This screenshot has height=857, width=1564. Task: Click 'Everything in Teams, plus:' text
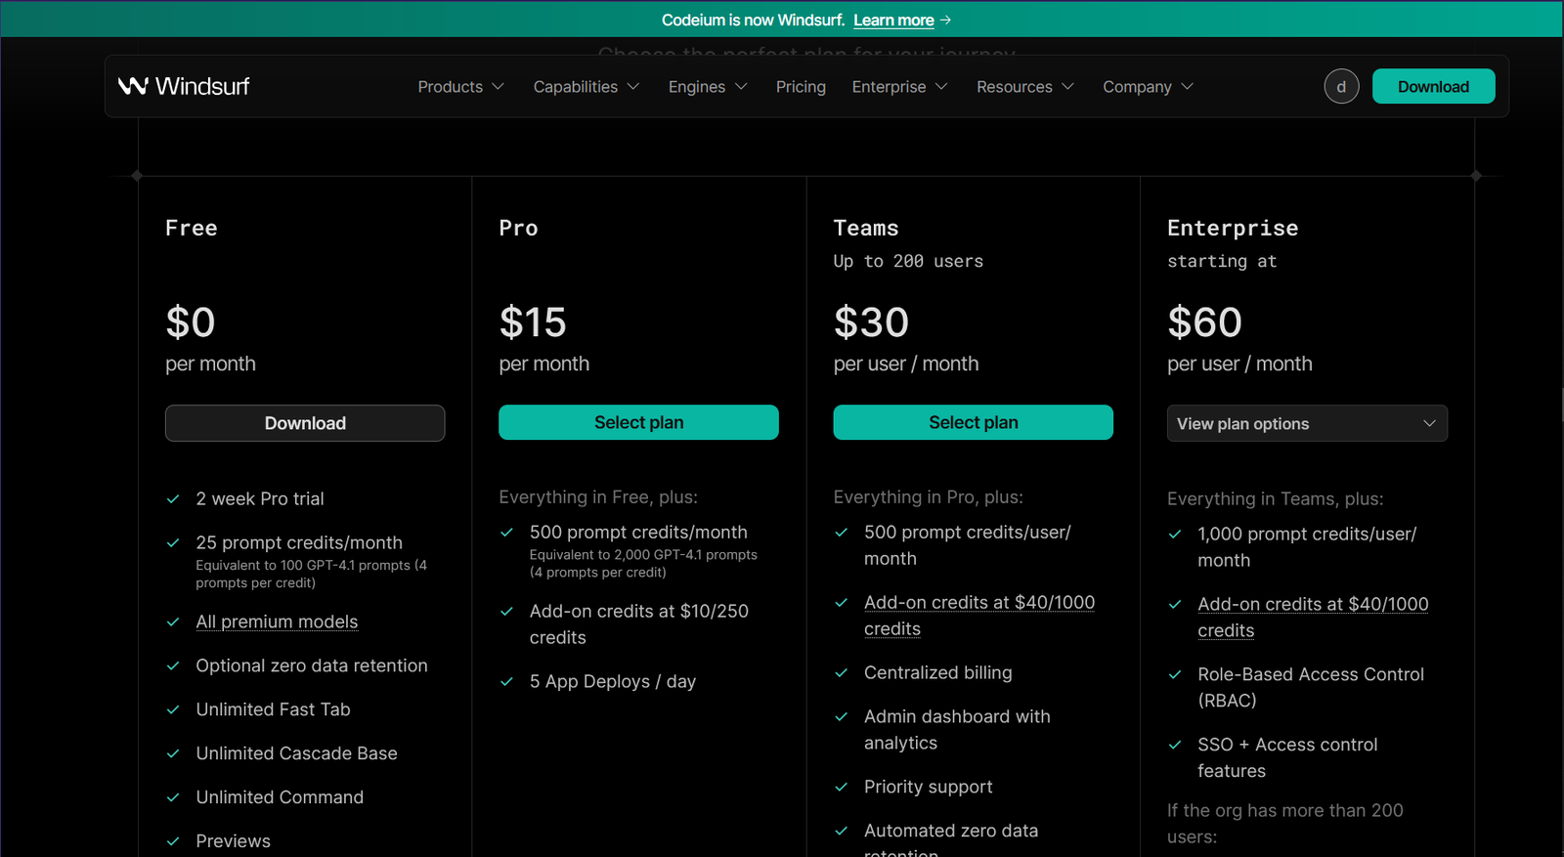1275,499
